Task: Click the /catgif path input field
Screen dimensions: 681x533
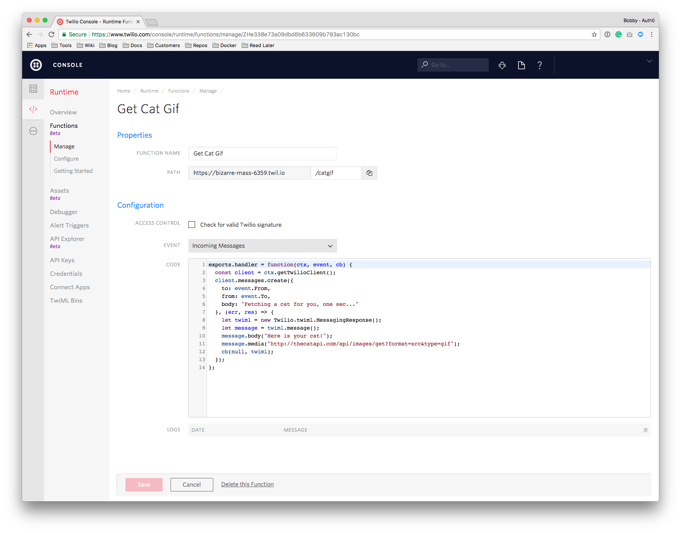Action: (336, 173)
